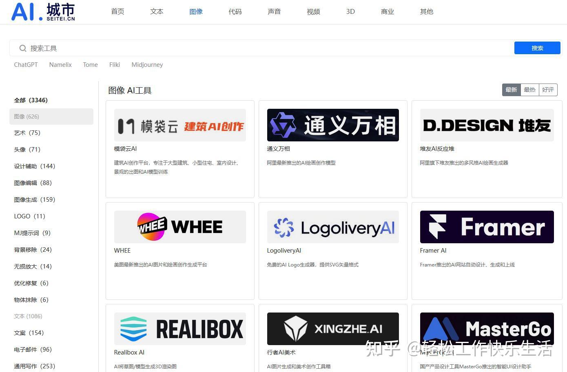
Task: Filter by 无损放大 (14) category
Action: (33, 266)
